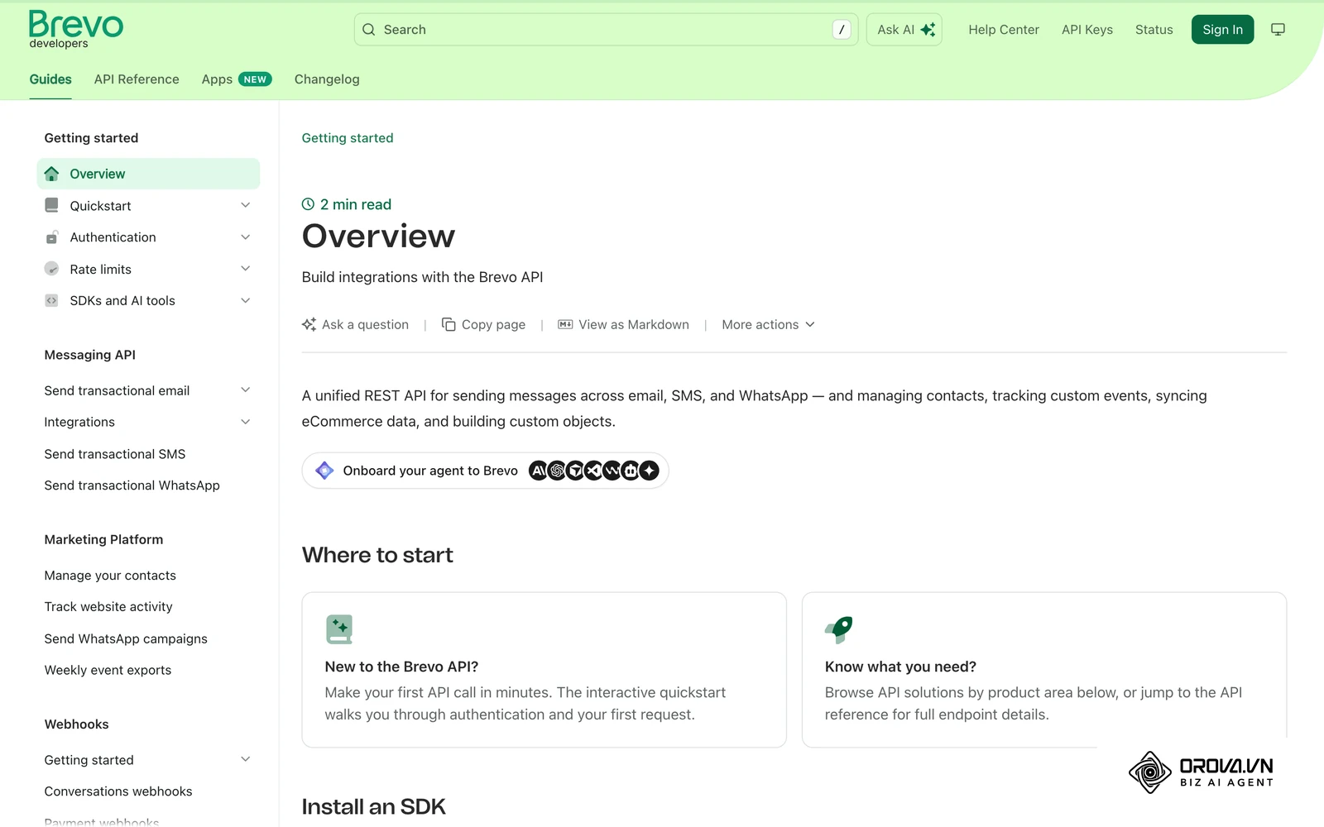Open the API Keys link

[x=1087, y=30]
